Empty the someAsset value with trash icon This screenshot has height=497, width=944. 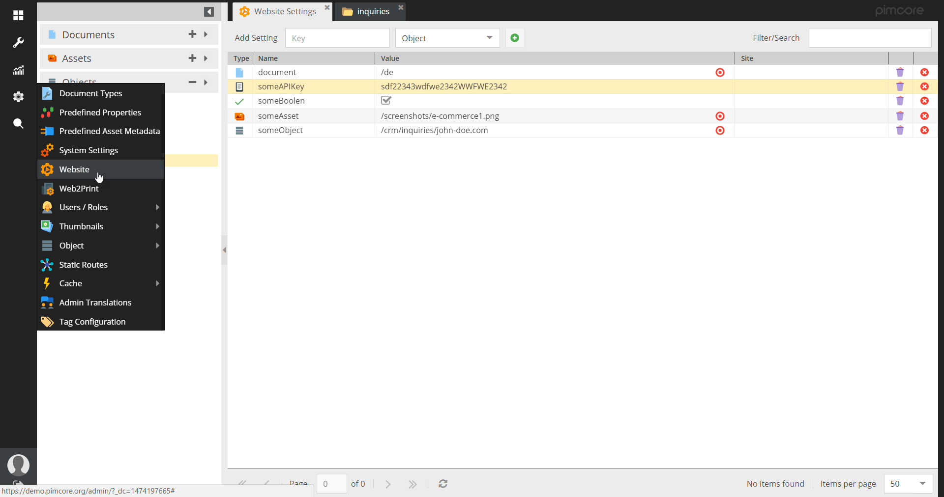[x=900, y=116]
